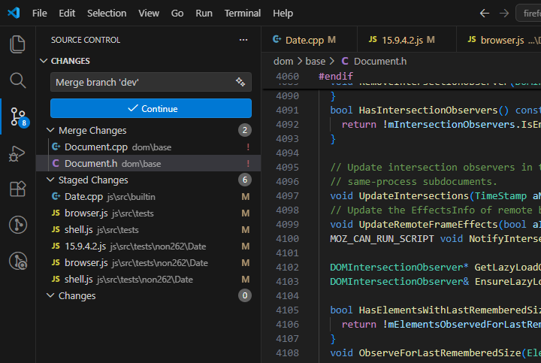Open the Run menu
The width and height of the screenshot is (541, 363).
(x=204, y=13)
